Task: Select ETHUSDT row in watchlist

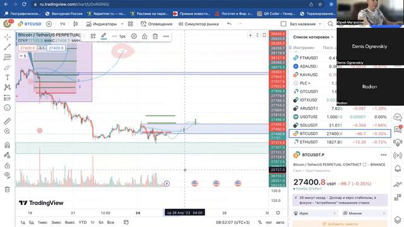Action: point(340,142)
